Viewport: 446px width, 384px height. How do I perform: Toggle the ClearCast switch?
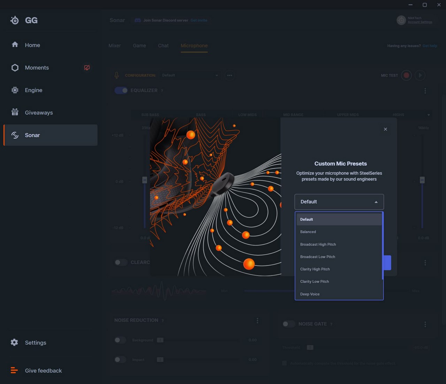121,262
